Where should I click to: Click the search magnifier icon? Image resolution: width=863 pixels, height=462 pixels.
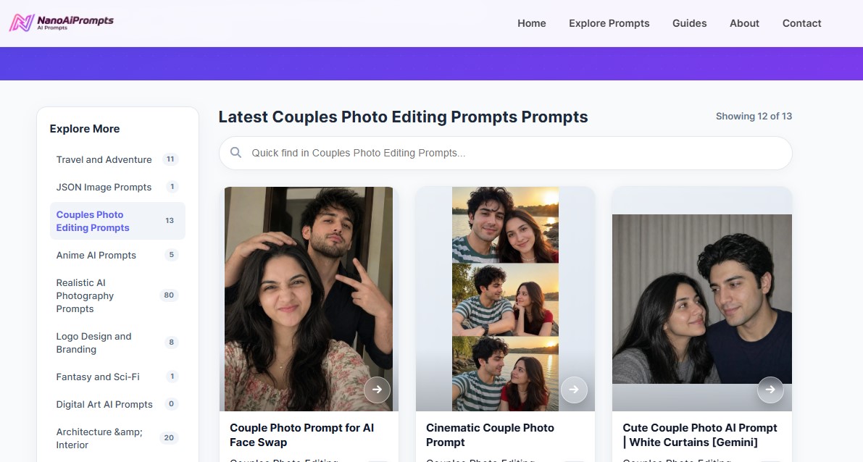pos(235,152)
